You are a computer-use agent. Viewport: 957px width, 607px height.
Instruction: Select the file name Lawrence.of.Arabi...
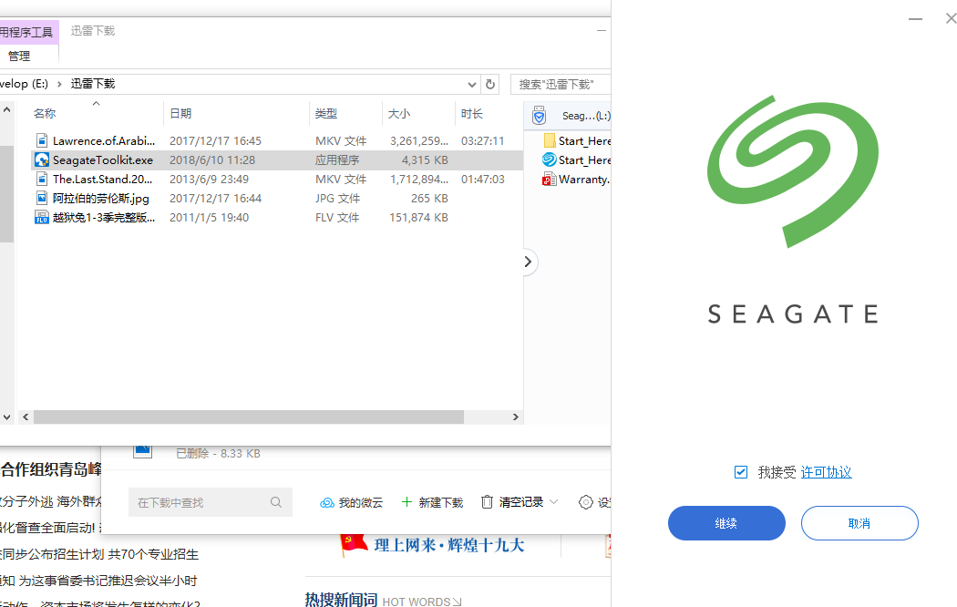(x=104, y=141)
